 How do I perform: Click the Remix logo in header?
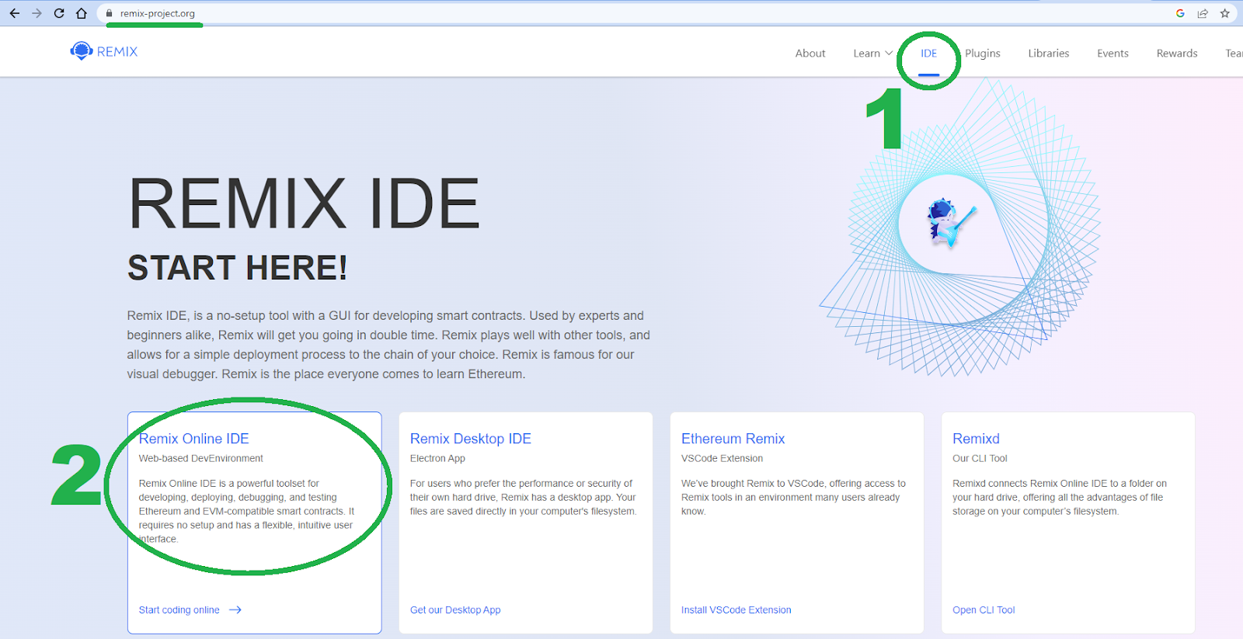[x=104, y=51]
